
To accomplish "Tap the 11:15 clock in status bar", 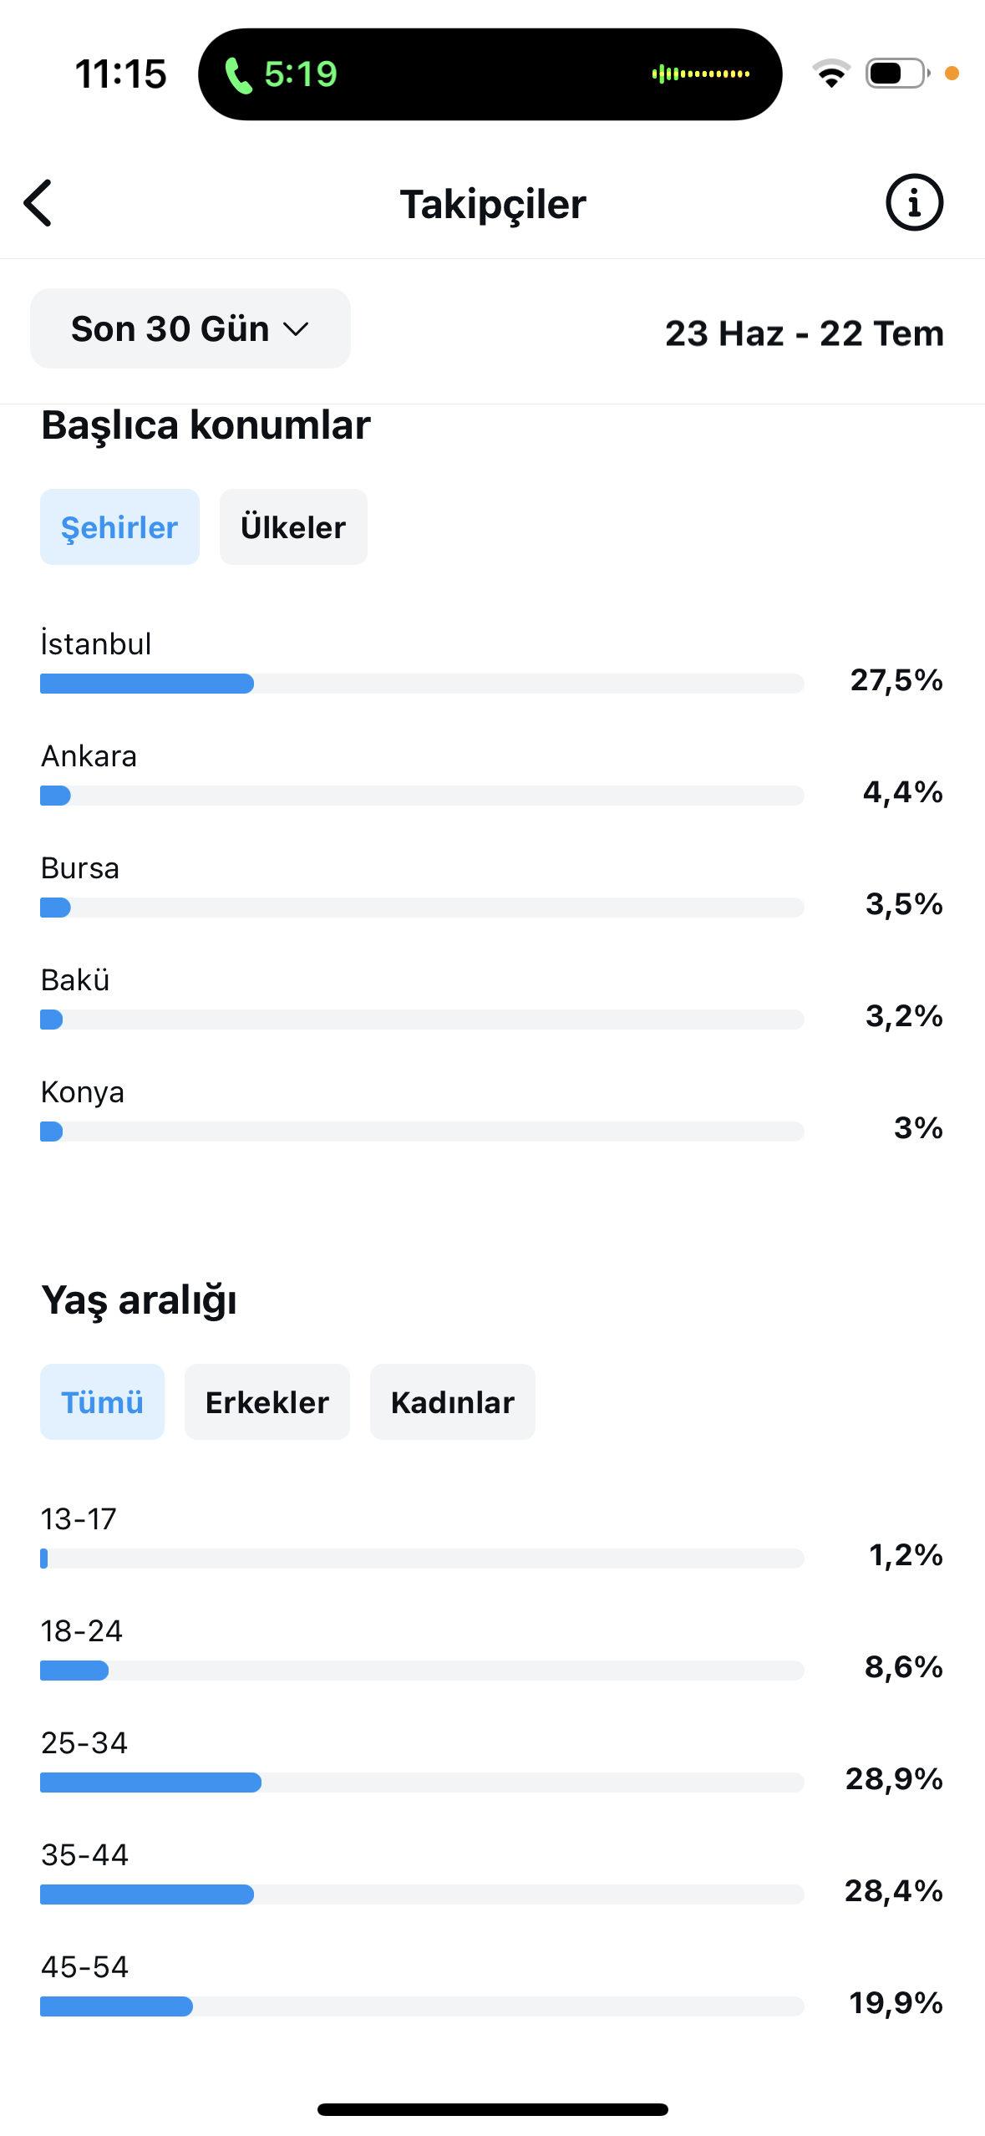I will click(121, 74).
